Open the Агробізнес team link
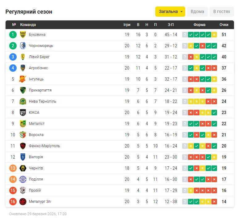Screen dimensions: 238x218 [38, 68]
